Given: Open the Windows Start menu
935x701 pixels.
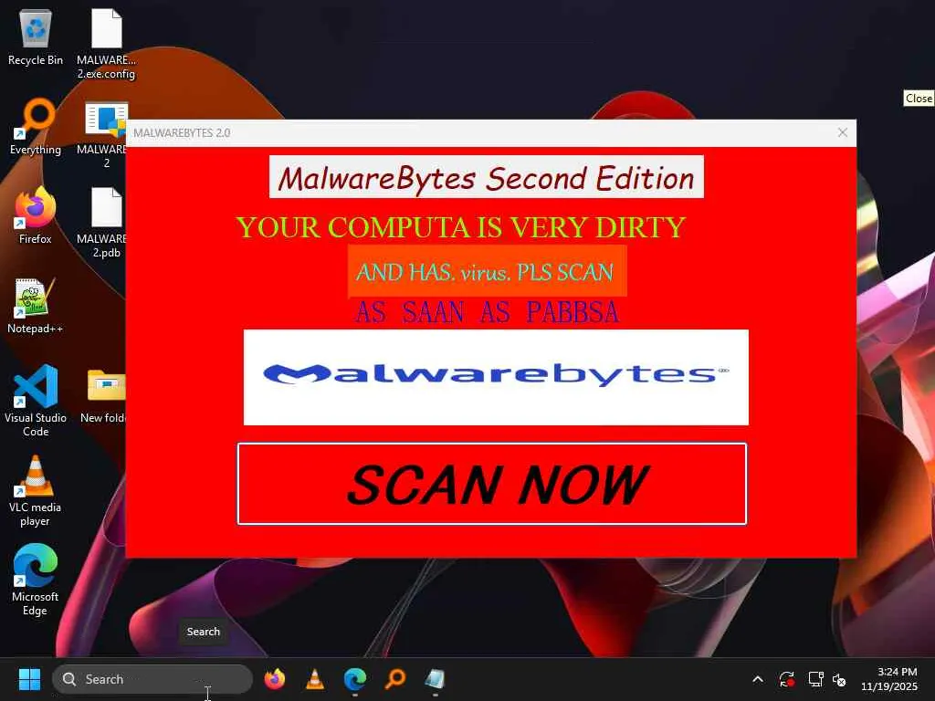Looking at the screenshot, I should tap(29, 679).
